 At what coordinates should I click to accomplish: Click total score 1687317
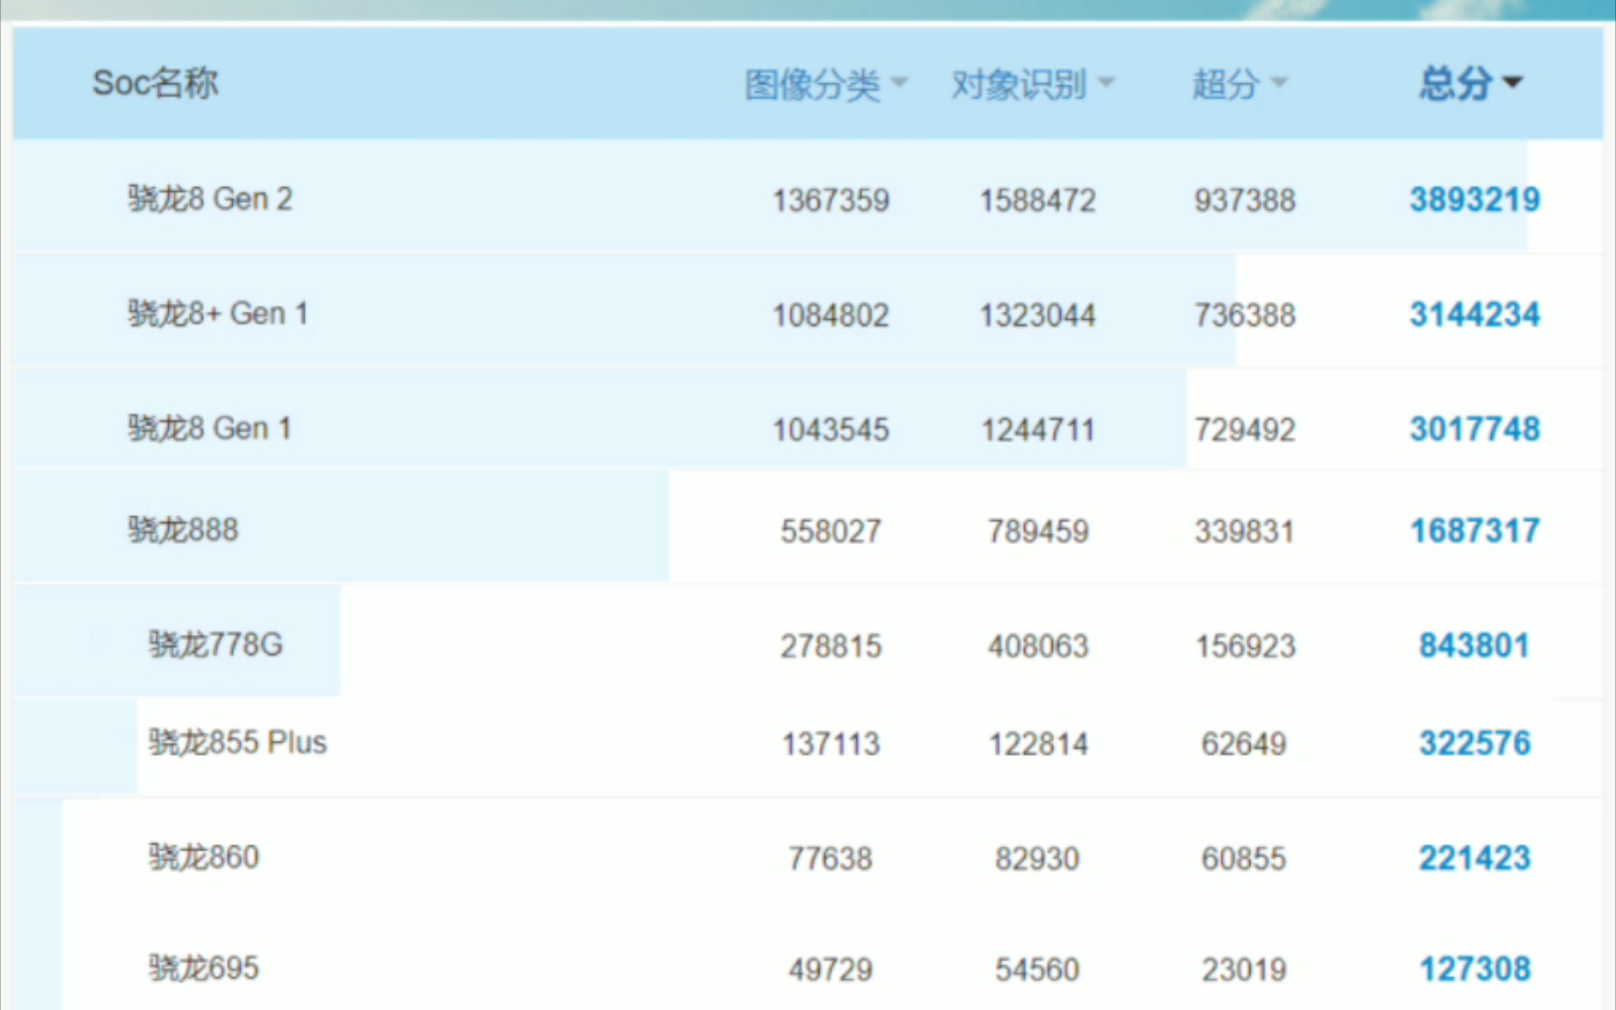[1475, 531]
